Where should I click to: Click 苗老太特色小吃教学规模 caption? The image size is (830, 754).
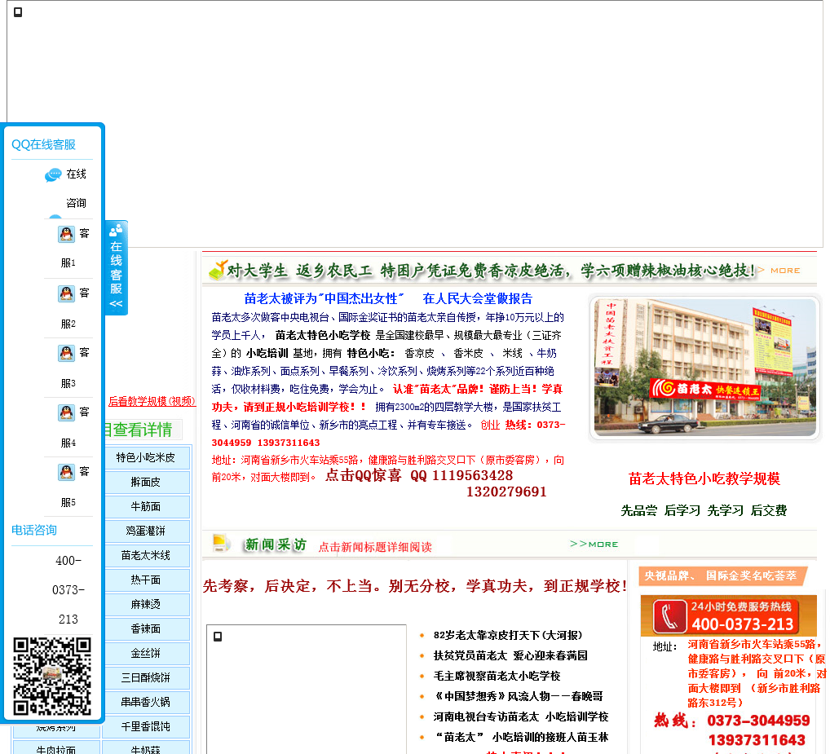(704, 478)
